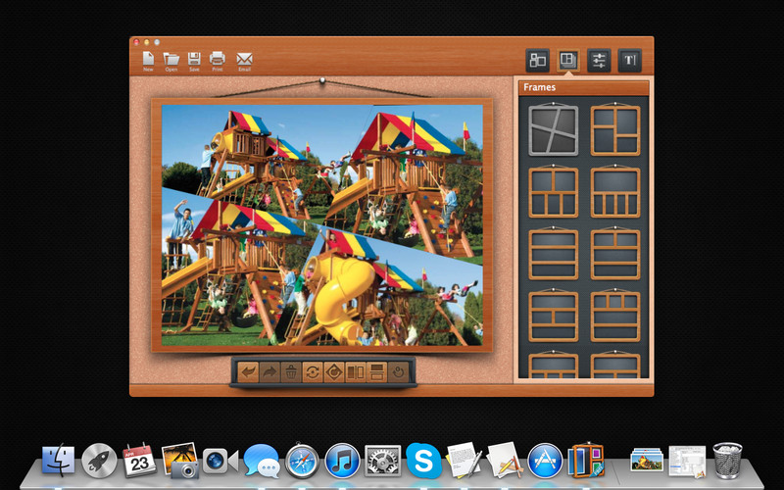
Task: Choose the three horizontal rows frame
Action: [x=553, y=254]
